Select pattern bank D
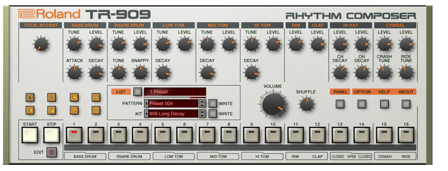 point(96,98)
